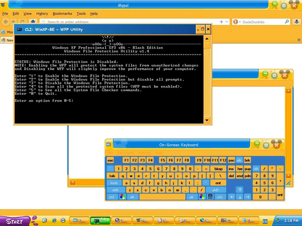Click the psc print screen key
Image resolution: width=302 pixels, height=226 pixels.
pos(232,160)
